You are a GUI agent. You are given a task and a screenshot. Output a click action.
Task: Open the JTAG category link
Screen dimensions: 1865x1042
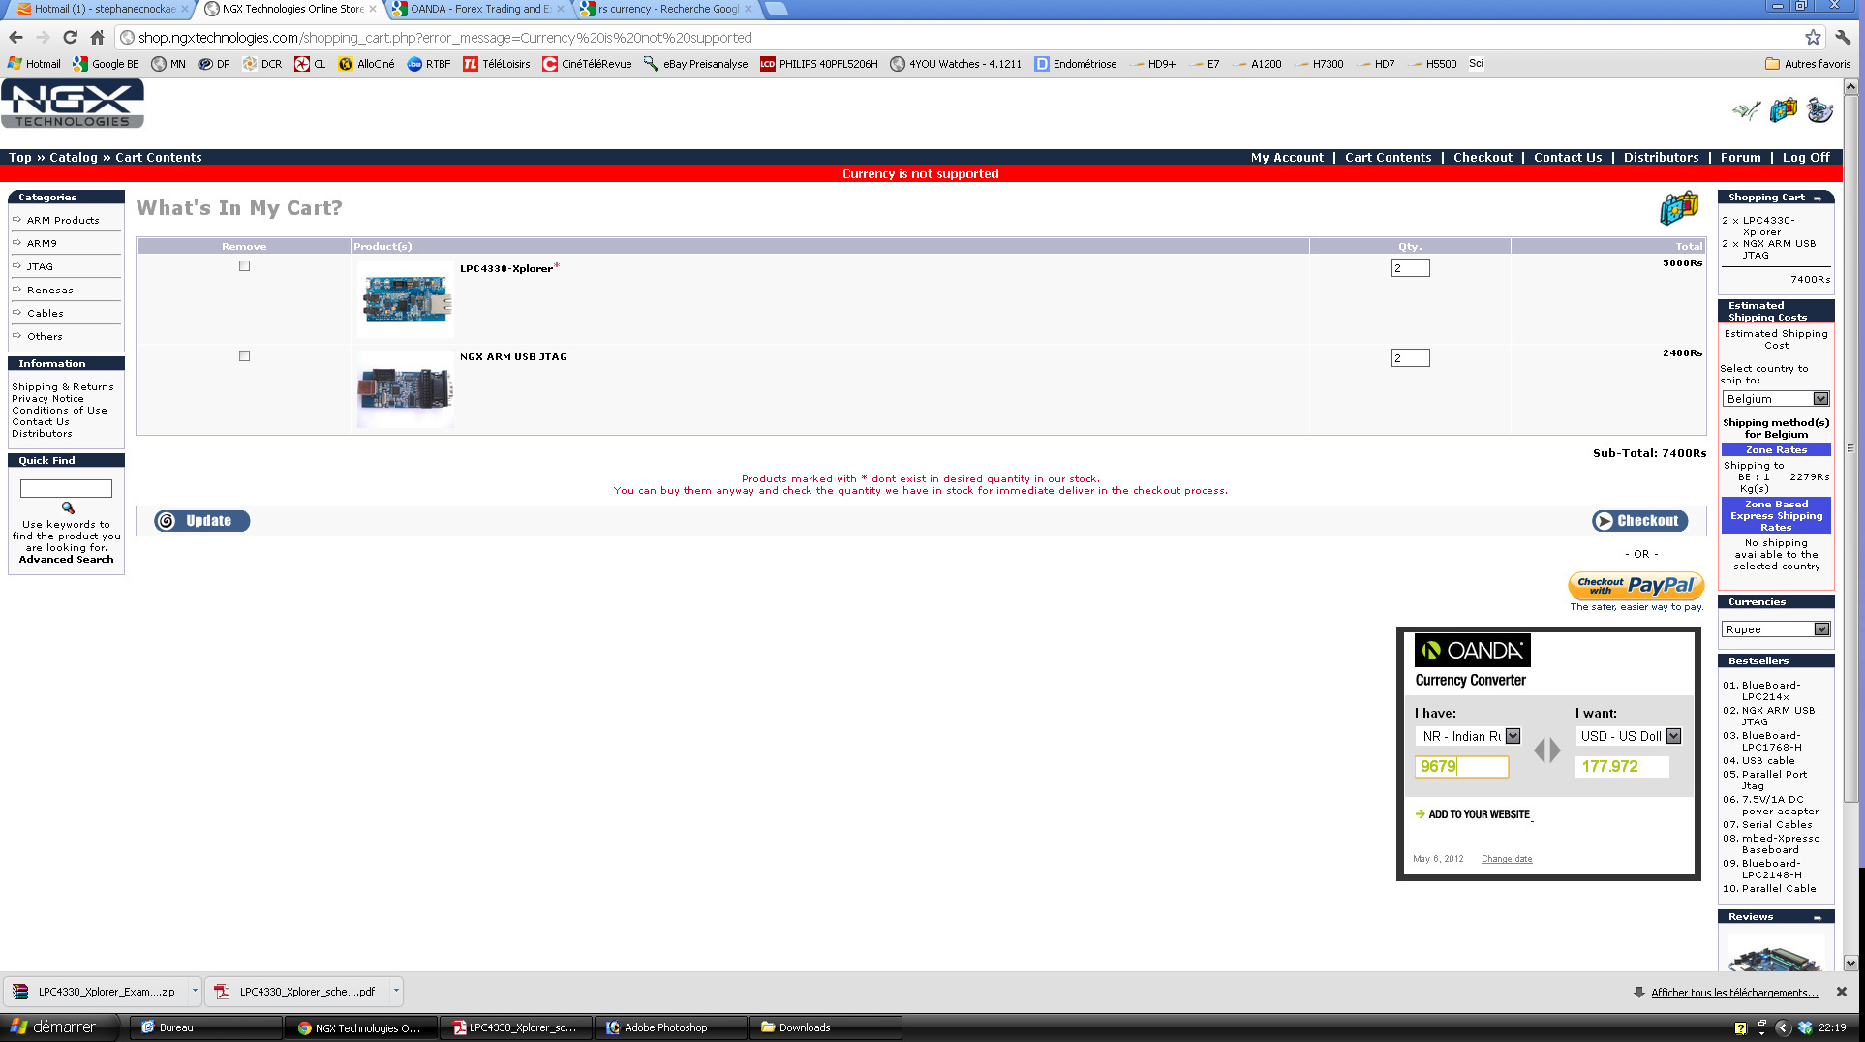(x=40, y=267)
